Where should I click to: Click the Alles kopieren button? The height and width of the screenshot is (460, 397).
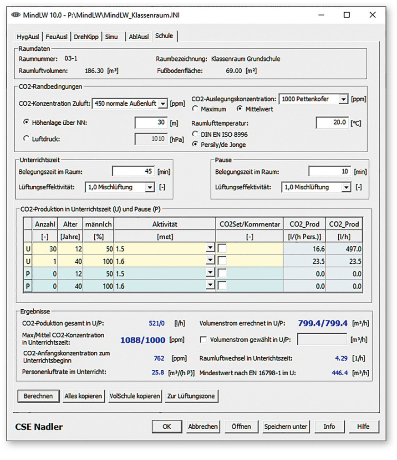coord(83,396)
